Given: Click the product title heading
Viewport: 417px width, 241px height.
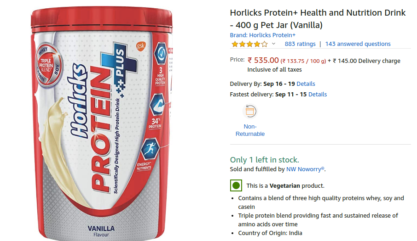Looking at the screenshot, I should coord(318,19).
